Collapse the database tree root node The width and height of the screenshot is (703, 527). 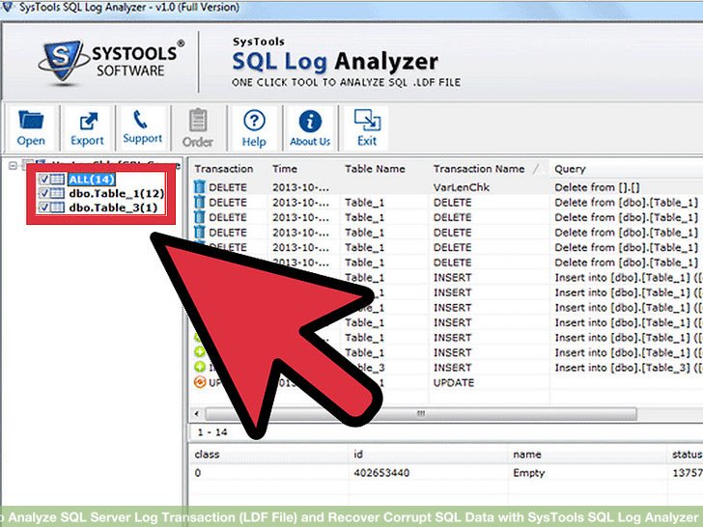pos(13,165)
